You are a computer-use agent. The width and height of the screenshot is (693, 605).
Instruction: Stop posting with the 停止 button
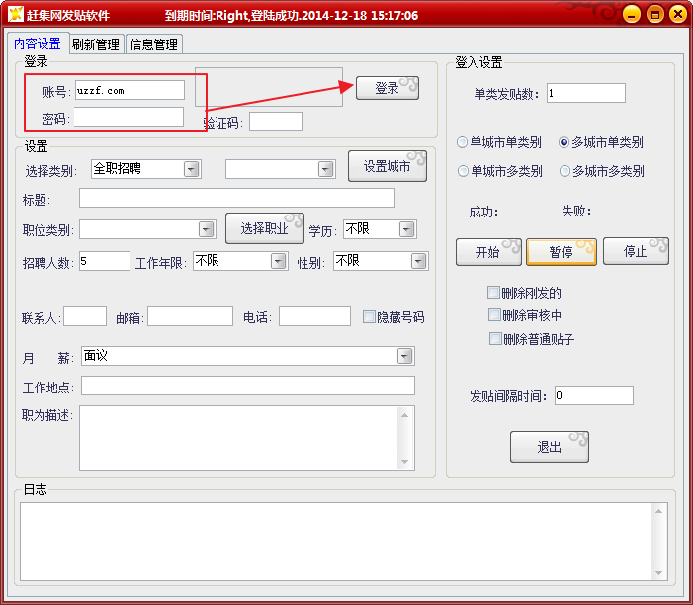(636, 252)
